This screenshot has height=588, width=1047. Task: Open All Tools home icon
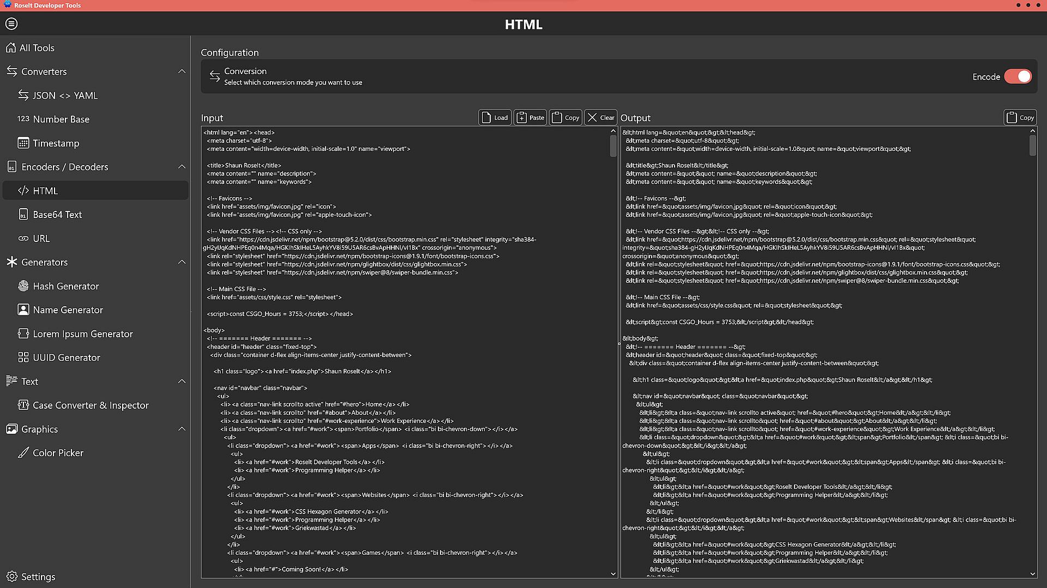(x=11, y=48)
